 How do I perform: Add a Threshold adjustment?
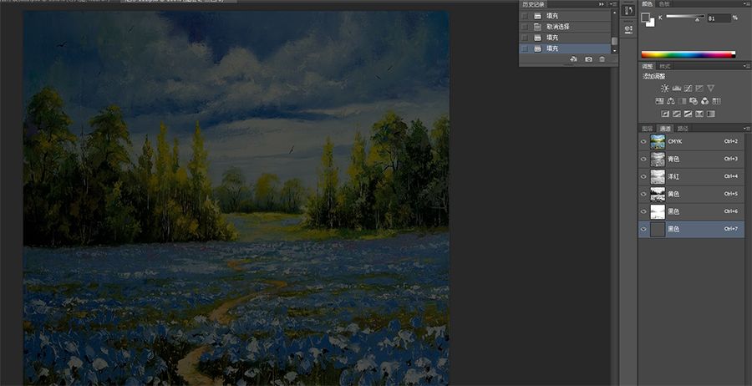(688, 114)
